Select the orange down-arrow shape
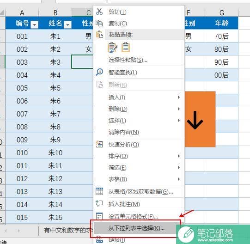 [x=200, y=119]
